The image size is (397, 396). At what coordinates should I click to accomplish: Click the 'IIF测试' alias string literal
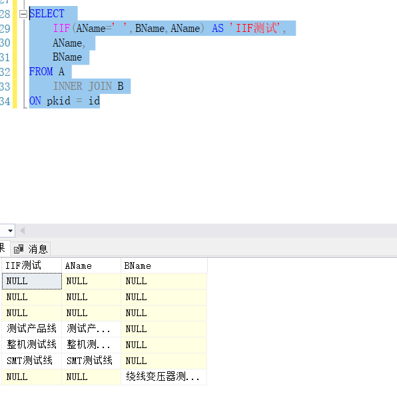point(255,28)
